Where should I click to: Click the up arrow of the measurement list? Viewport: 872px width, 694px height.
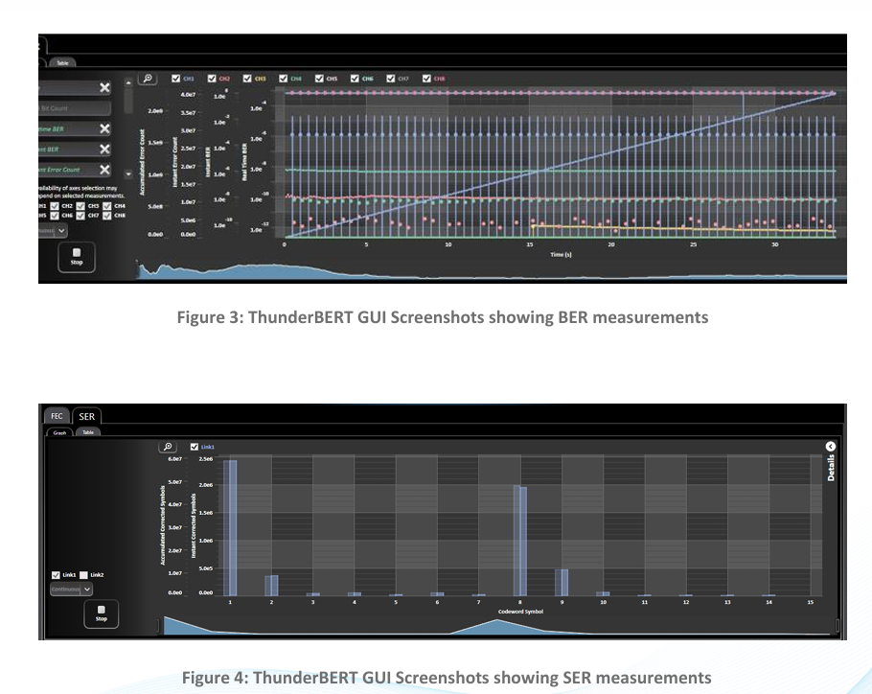[x=128, y=82]
